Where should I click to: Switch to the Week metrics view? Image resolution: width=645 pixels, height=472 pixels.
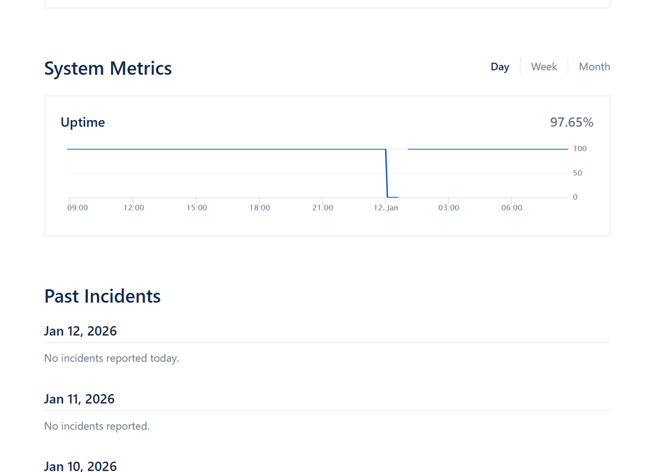pos(544,67)
